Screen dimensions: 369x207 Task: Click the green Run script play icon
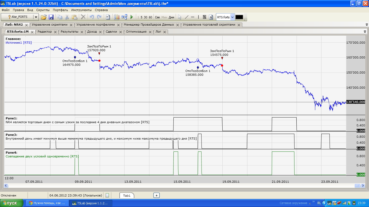tap(132, 17)
